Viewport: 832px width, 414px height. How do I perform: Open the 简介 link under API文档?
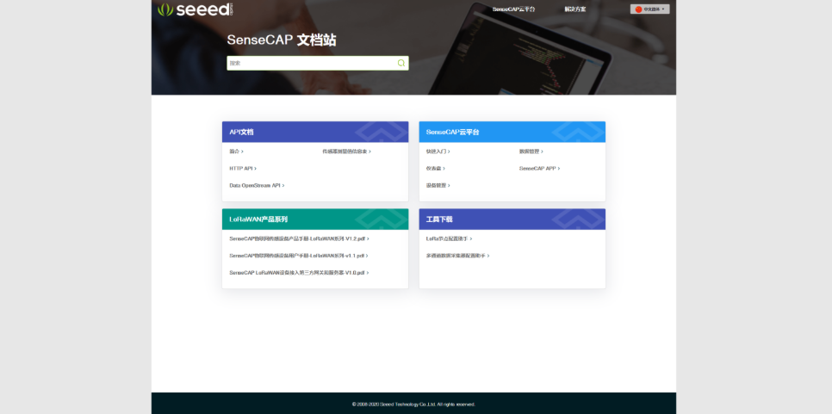(236, 151)
